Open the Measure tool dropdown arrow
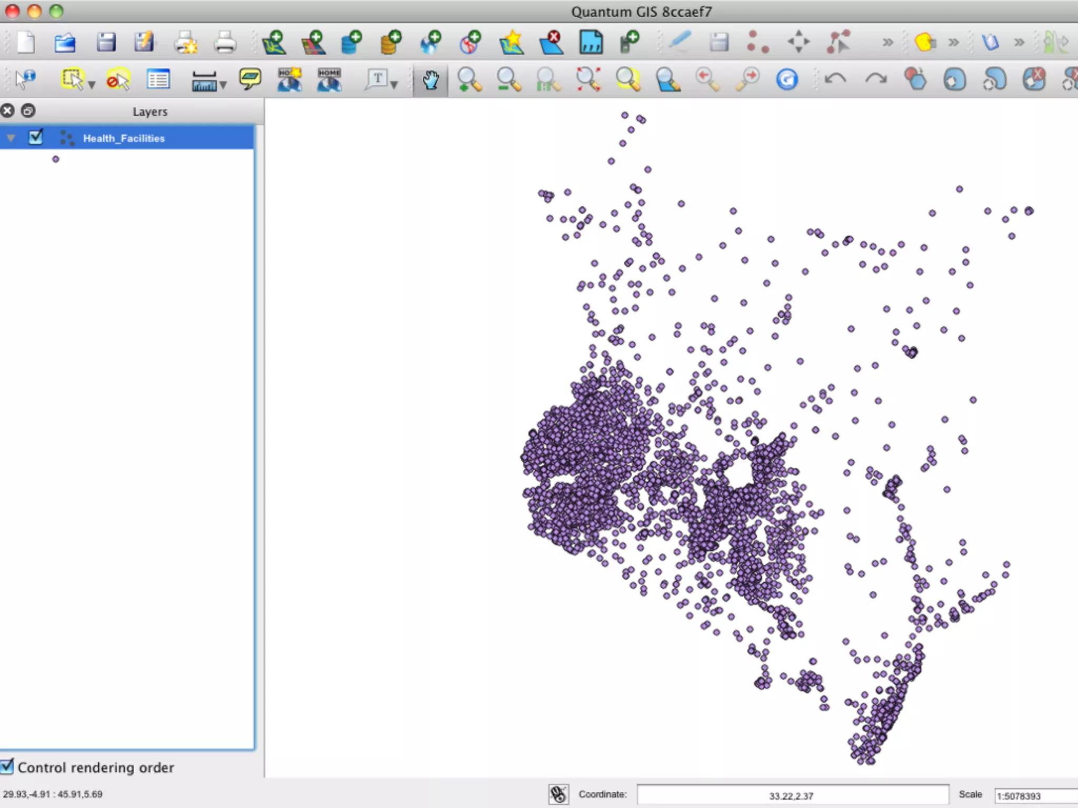 [223, 85]
